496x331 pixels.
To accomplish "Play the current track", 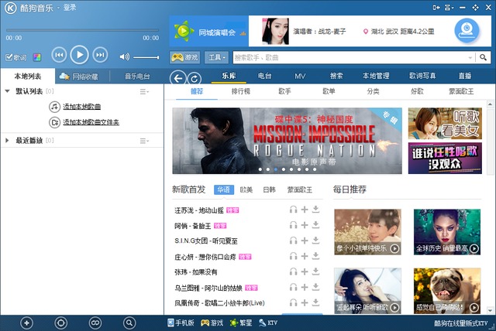I will [x=79, y=55].
